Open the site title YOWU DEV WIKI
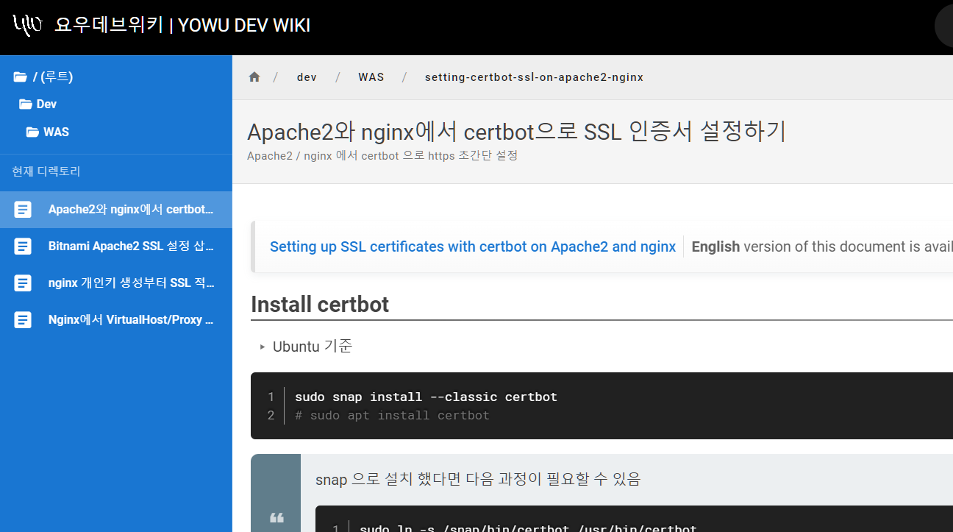 182,26
